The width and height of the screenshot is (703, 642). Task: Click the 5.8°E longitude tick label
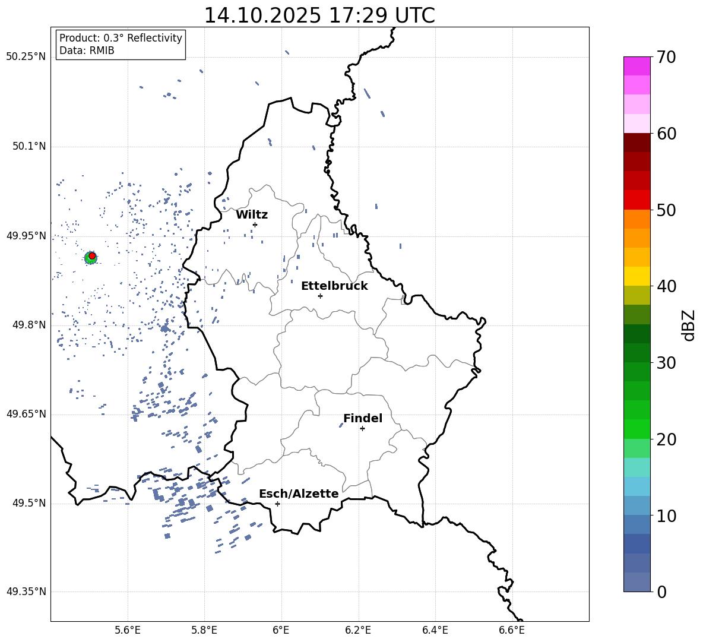point(204,630)
